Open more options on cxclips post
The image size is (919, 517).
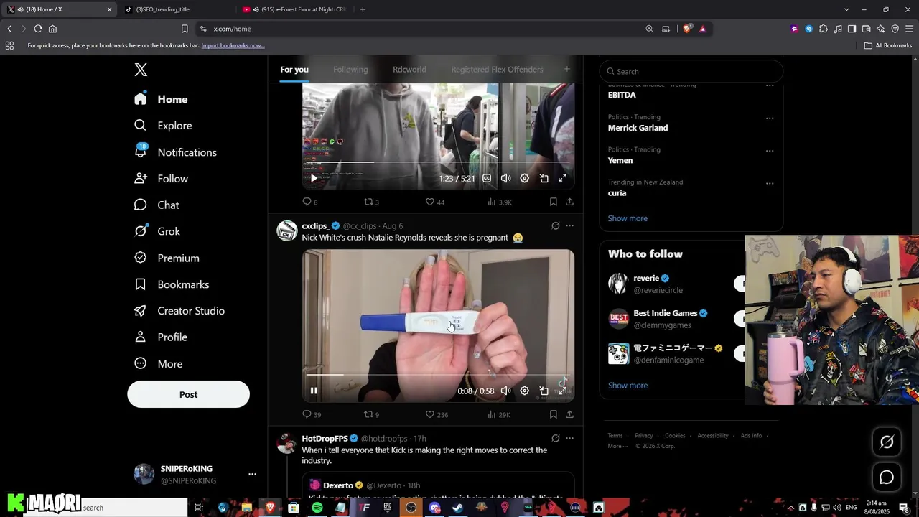tap(569, 225)
